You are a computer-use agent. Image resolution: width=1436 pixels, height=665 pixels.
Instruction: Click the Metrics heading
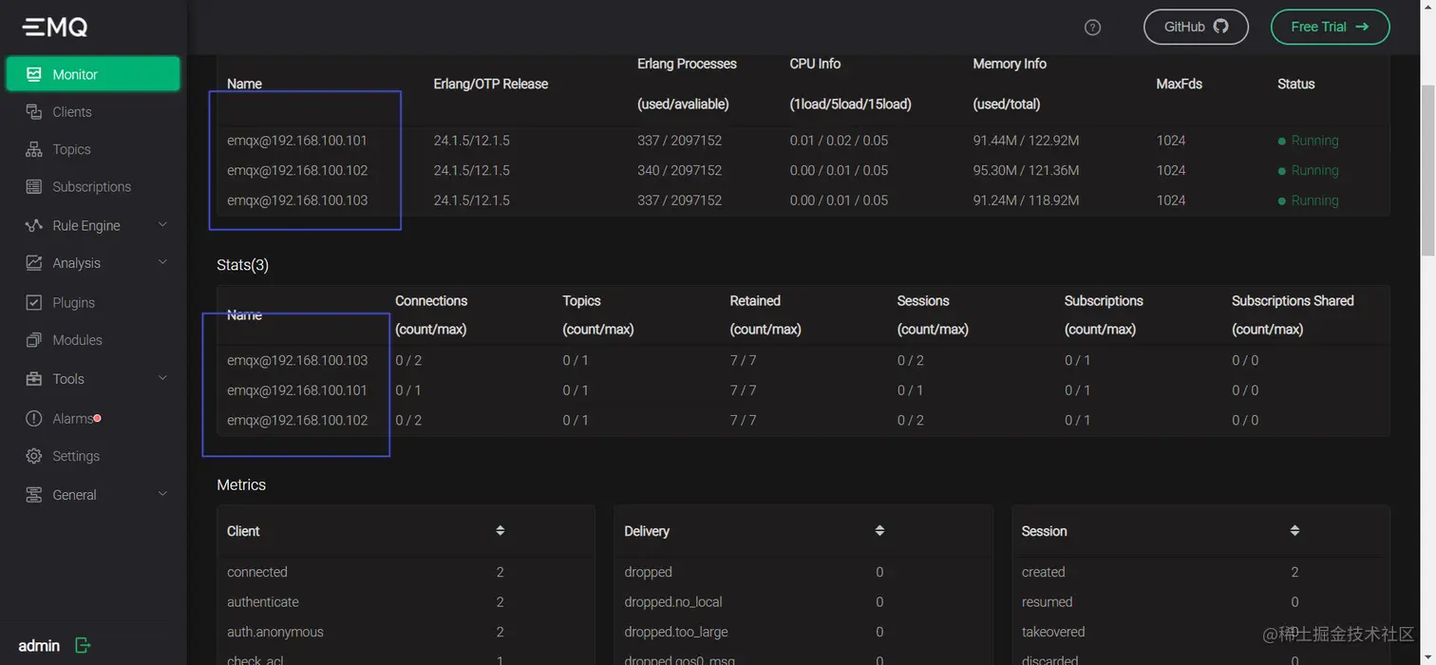point(241,484)
